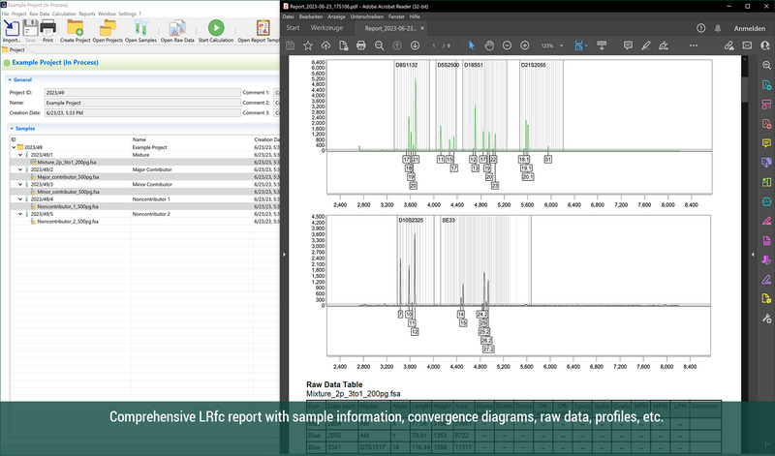Collapse the 2023/49/3 sample node
This screenshot has height=456, width=775.
[x=20, y=184]
